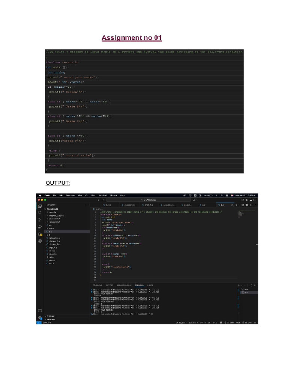Collapse the C LANGUAGE folder
Image resolution: width=288 pixels, height=384 pixels.
[52, 209]
